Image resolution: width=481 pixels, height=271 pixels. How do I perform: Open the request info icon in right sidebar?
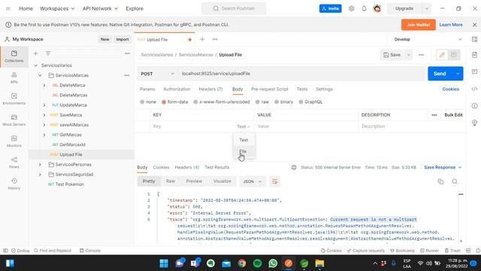(x=474, y=105)
